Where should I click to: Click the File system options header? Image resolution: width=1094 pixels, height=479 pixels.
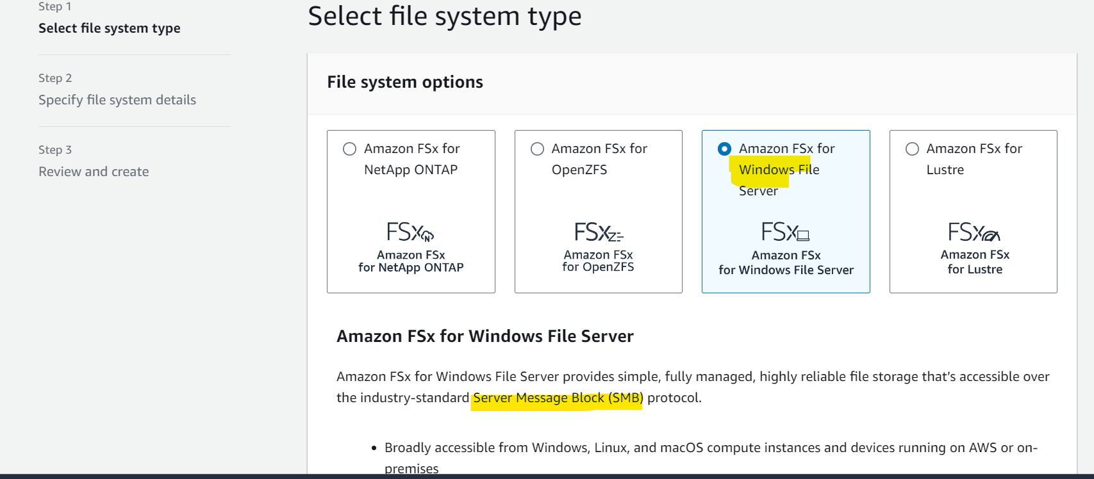tap(405, 82)
